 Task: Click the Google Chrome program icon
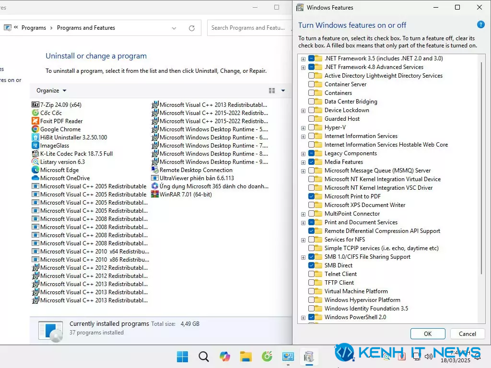[x=35, y=129]
